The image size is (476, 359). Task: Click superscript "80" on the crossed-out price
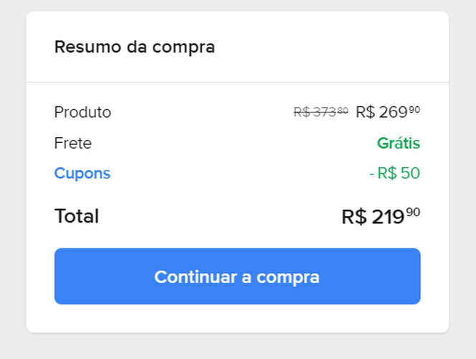343,110
